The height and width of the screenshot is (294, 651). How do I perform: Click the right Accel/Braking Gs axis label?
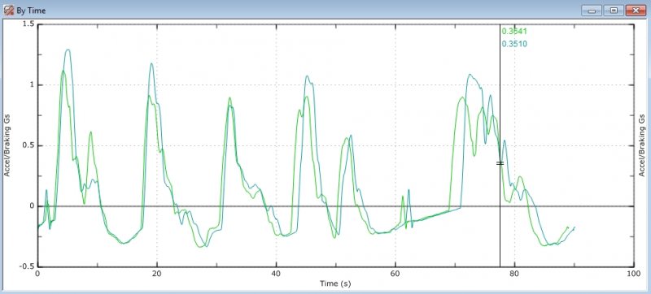pyautogui.click(x=642, y=145)
